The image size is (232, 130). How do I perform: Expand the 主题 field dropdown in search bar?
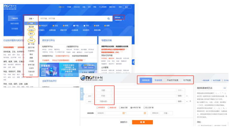click(x=31, y=18)
